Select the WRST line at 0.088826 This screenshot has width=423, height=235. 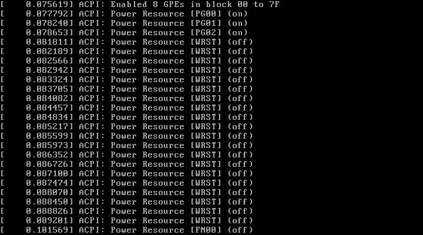point(127,211)
